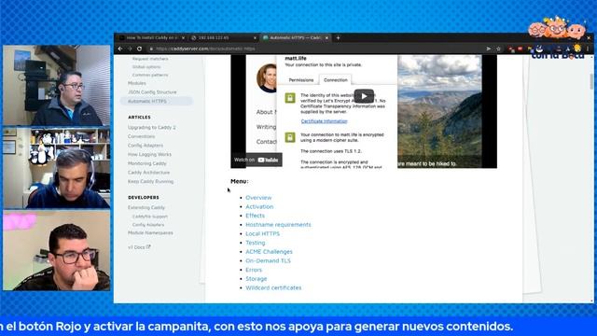Jump to the ACME Challenges section
Viewport: 597px width, 336px height.
269,251
